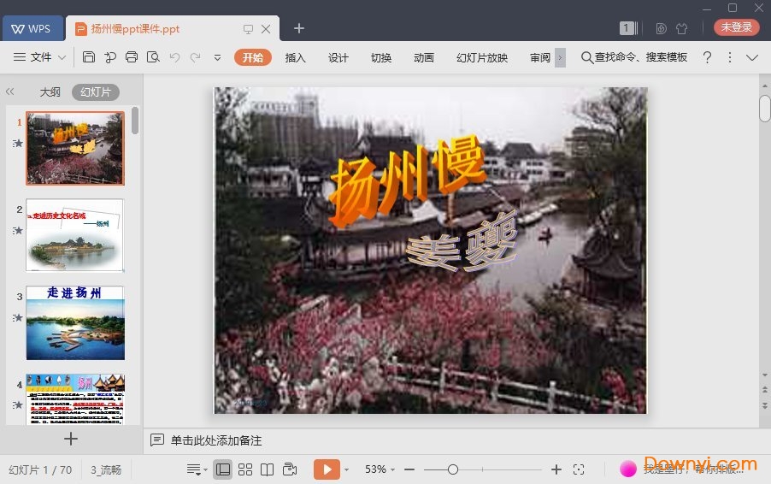Add a new slide with the plus button
Screen dimensions: 771x484
71,439
